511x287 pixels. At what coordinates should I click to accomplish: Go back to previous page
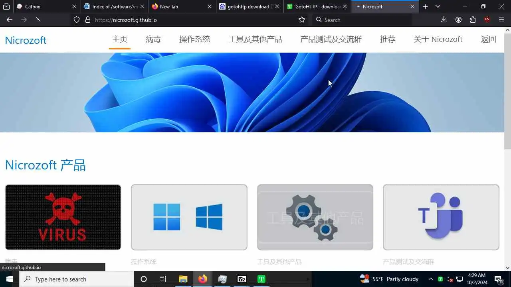pyautogui.click(x=10, y=20)
